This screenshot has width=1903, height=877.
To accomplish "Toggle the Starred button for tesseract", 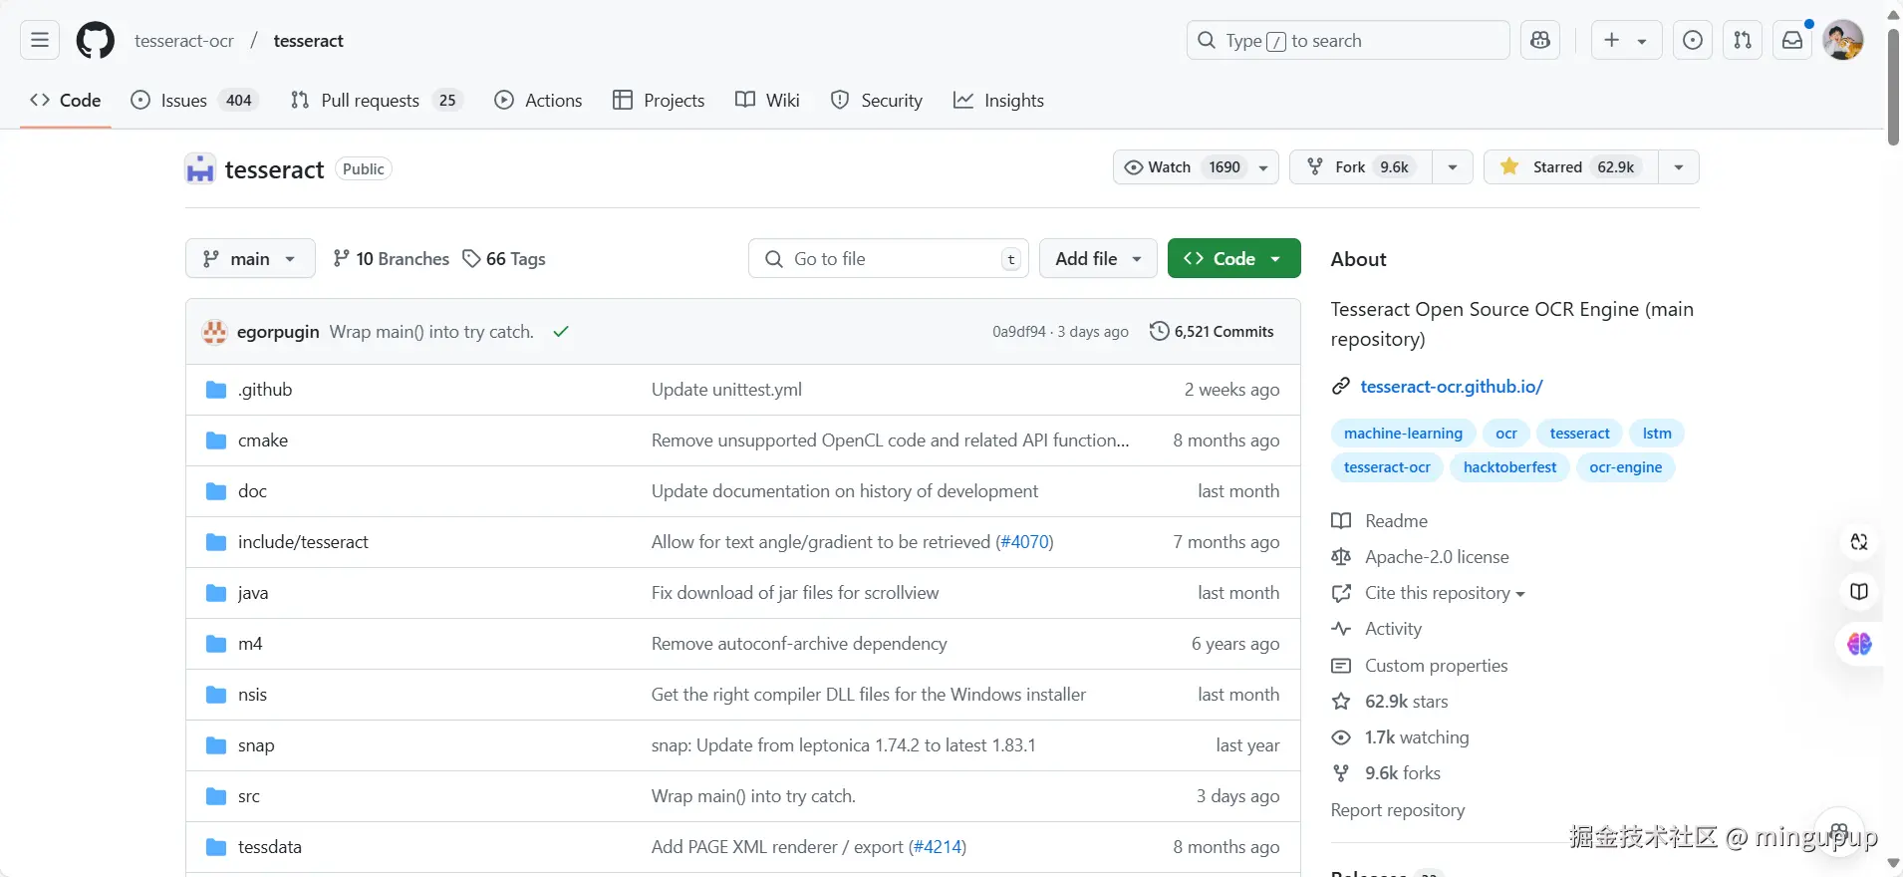I will [1571, 167].
